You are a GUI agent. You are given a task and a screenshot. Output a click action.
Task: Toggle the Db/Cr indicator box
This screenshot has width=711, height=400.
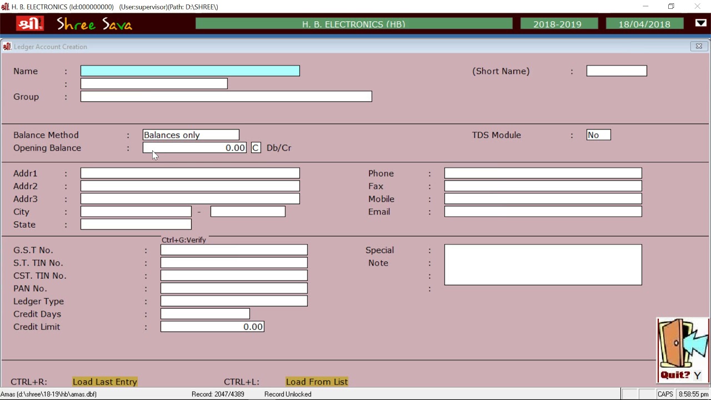tap(256, 148)
